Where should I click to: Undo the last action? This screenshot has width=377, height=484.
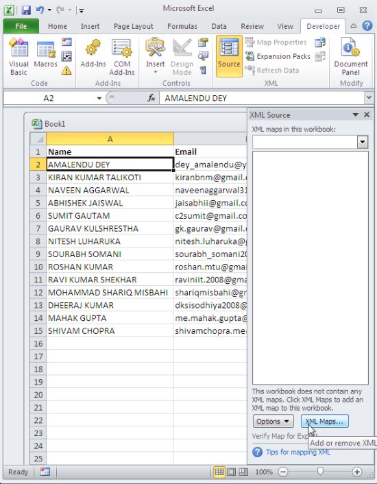[40, 10]
